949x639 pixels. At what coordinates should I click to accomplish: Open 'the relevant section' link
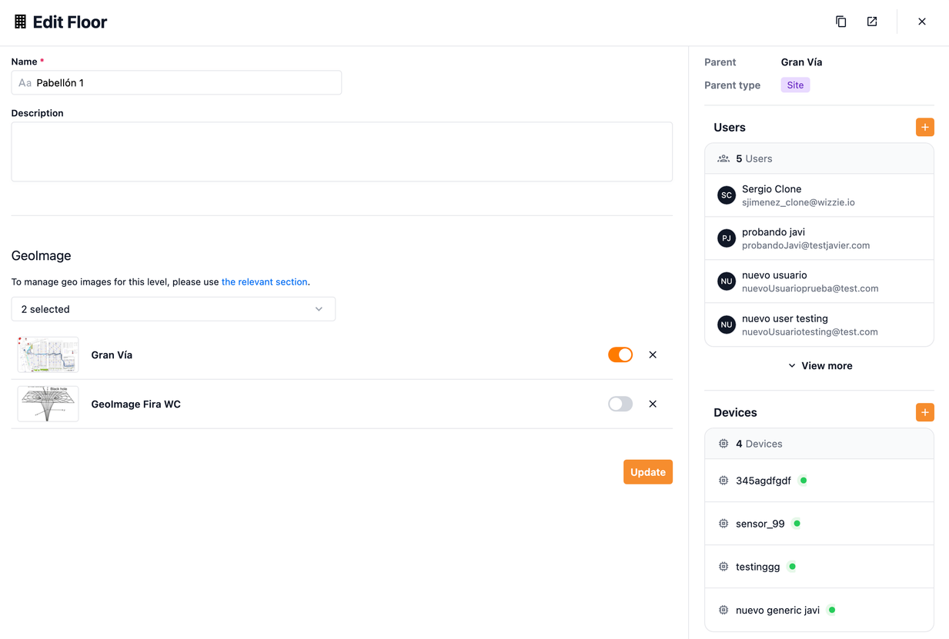pyautogui.click(x=264, y=282)
